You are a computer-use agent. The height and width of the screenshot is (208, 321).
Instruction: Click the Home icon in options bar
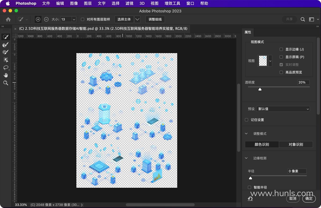click(x=8, y=19)
